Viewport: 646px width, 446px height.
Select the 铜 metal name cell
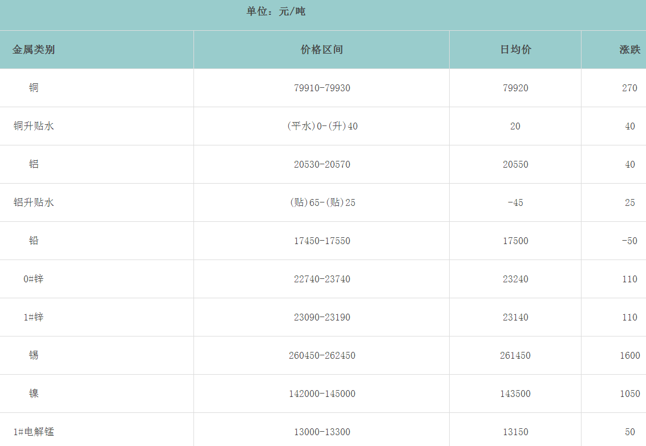[x=34, y=88]
